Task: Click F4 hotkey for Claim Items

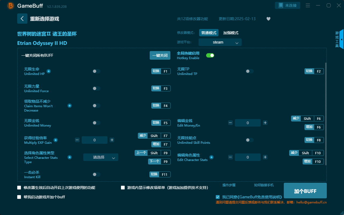Action: [161, 106]
